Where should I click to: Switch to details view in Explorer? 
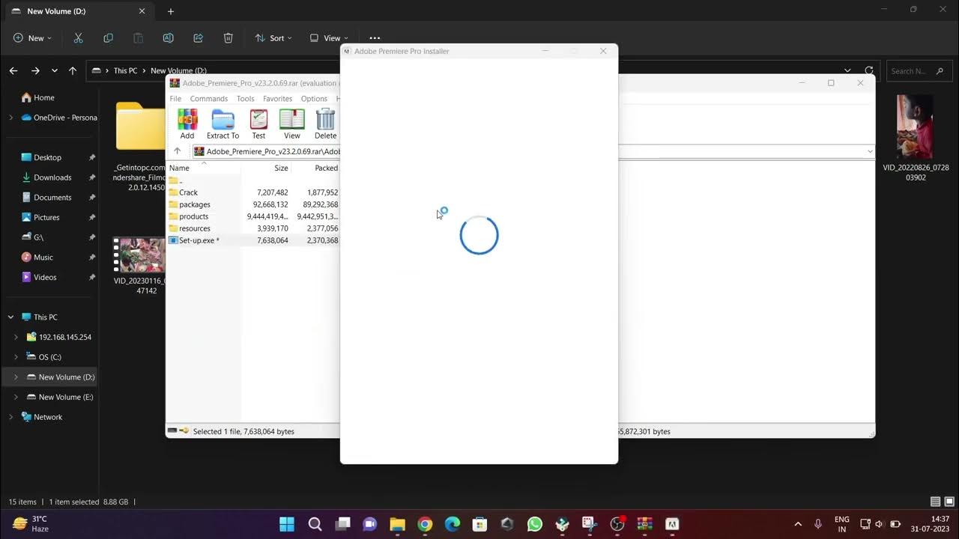tap(935, 502)
